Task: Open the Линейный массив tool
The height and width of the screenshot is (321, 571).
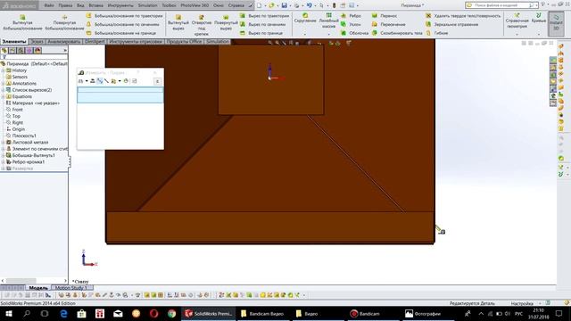Action: coord(329,21)
